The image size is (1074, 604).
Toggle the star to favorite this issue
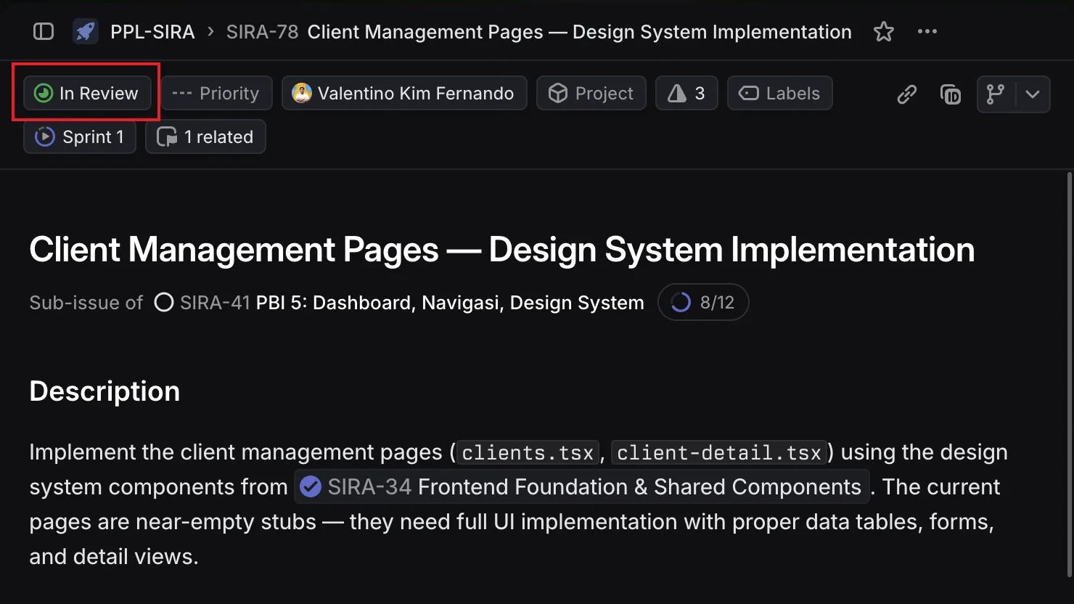[883, 31]
